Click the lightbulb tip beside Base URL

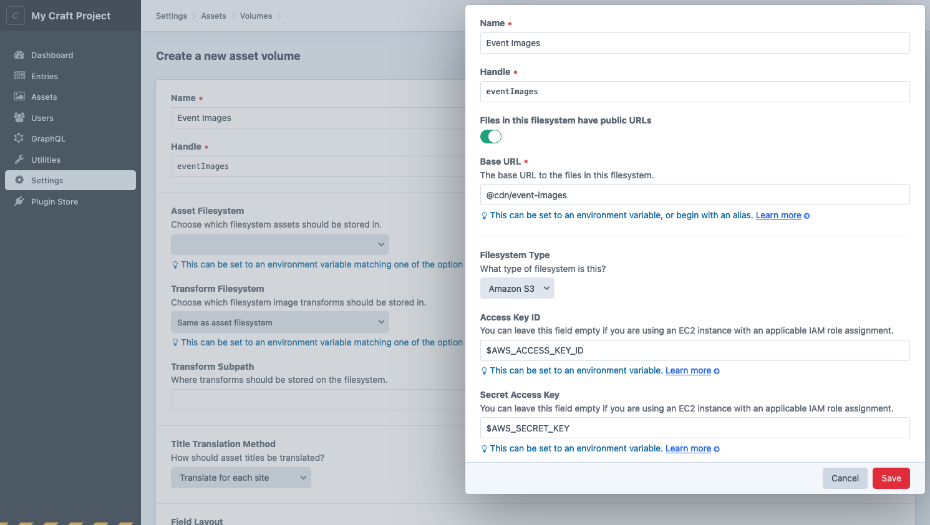(484, 214)
